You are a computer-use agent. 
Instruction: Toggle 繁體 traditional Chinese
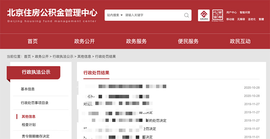click(x=261, y=19)
